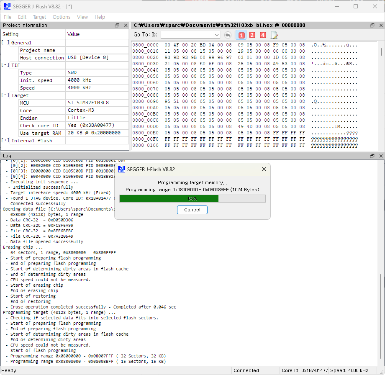Expand the Internal flash group
The image size is (385, 375).
click(x=5, y=141)
